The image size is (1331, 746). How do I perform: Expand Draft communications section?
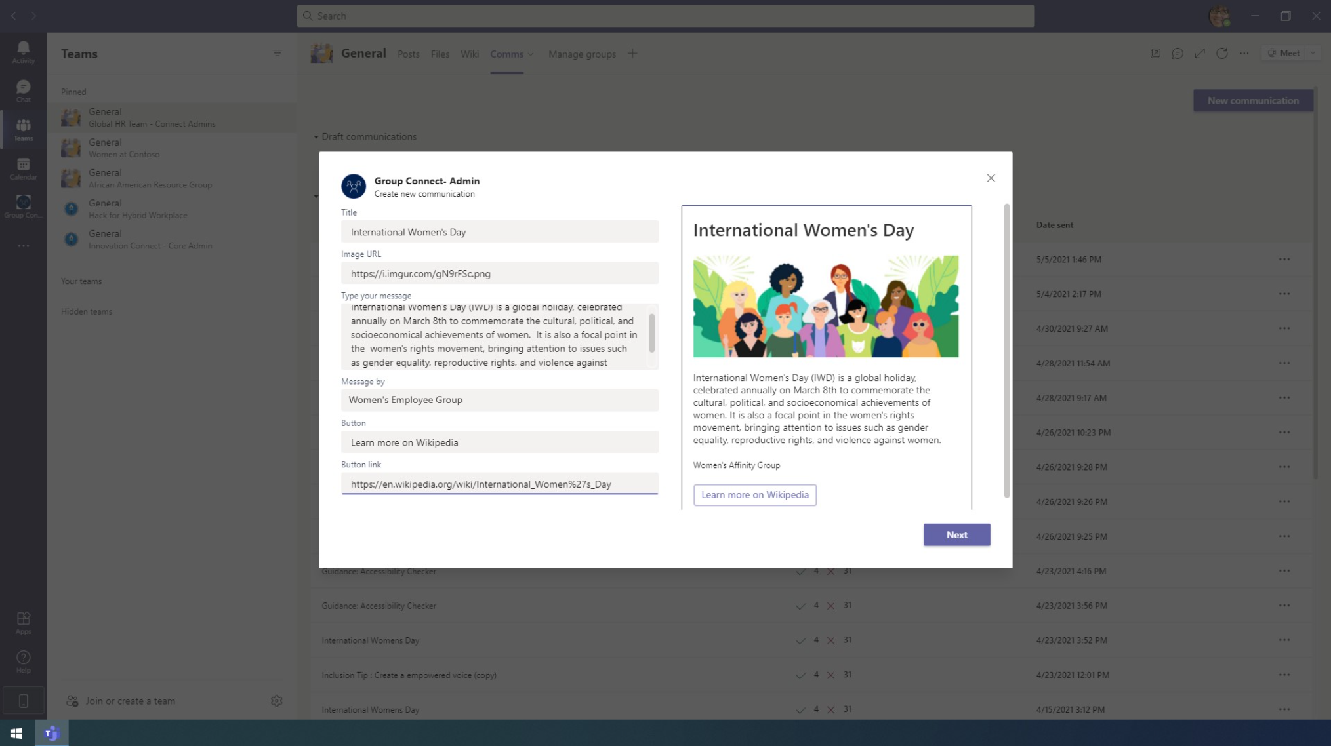point(317,136)
